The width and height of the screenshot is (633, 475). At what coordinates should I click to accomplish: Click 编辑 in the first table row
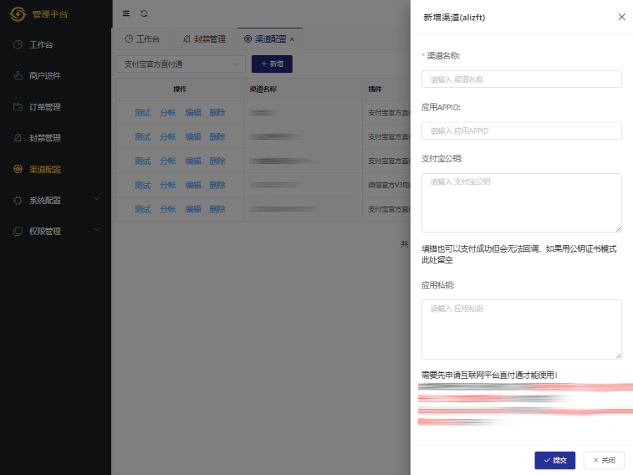click(x=193, y=113)
